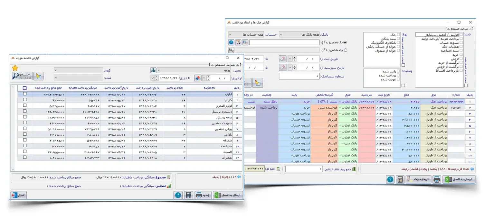Click the blue help icon in expense report

pos(178,195)
